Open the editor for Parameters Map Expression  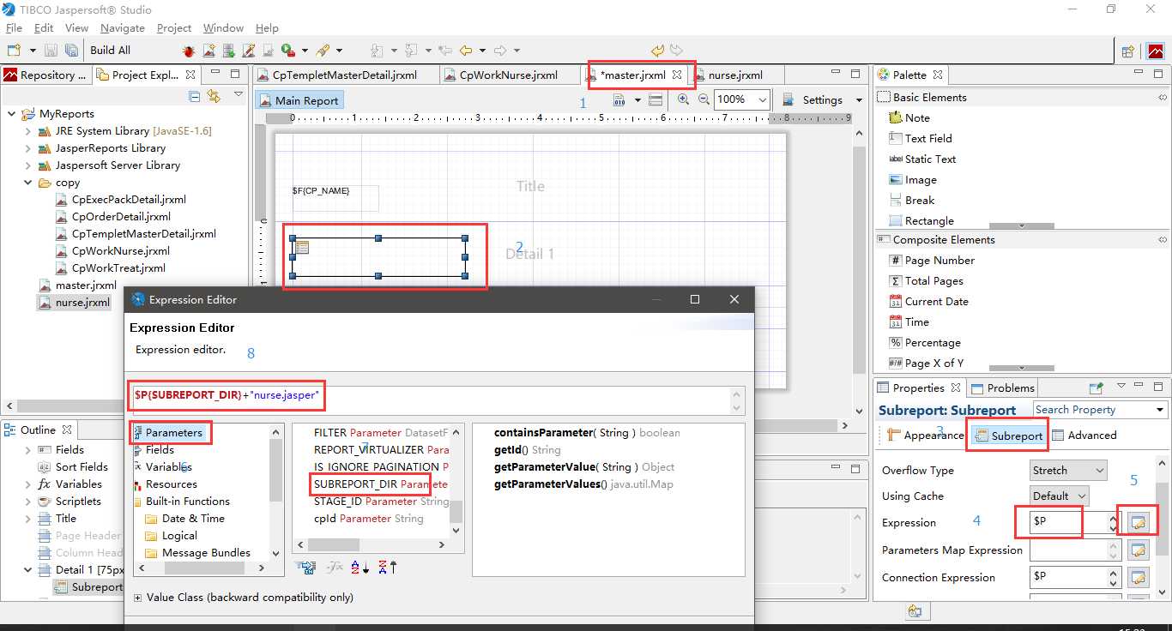pyautogui.click(x=1138, y=550)
